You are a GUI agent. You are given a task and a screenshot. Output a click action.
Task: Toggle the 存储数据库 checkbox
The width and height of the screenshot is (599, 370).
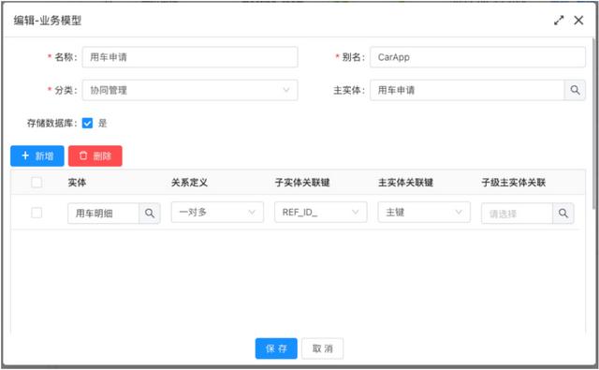87,123
